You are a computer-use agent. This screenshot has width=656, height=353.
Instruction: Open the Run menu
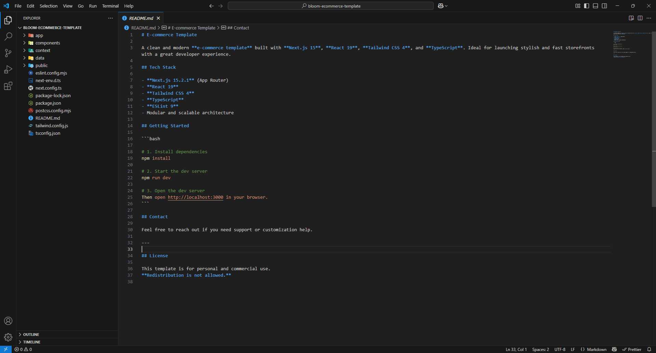93,6
